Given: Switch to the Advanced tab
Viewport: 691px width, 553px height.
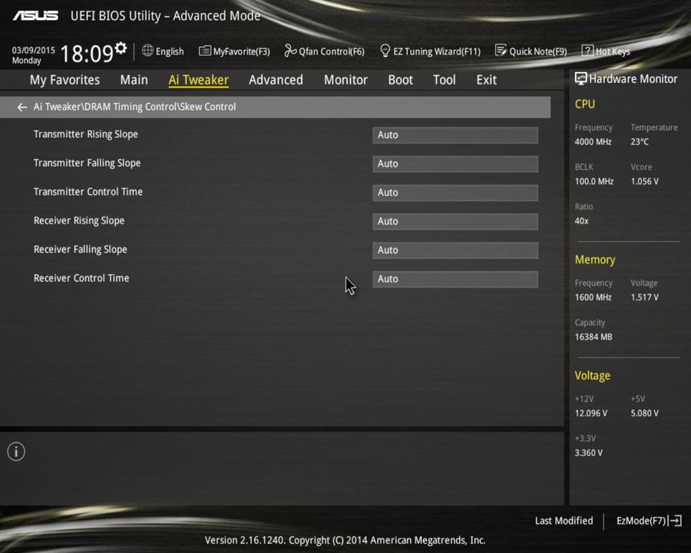Looking at the screenshot, I should pos(276,79).
